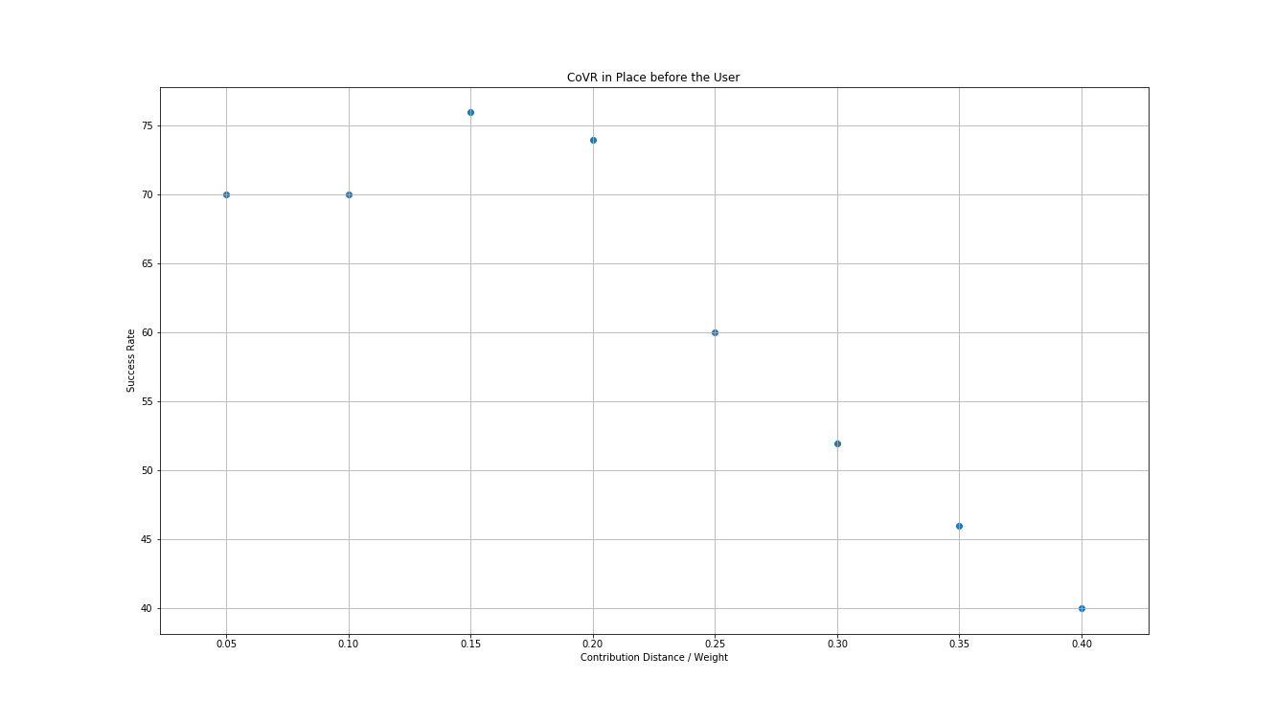Click the highest data point at 76
The image size is (1276, 724).
point(470,112)
